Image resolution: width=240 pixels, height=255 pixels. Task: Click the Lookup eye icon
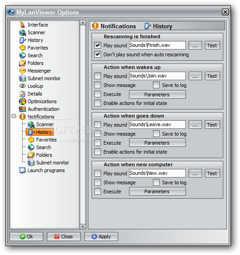[23, 86]
